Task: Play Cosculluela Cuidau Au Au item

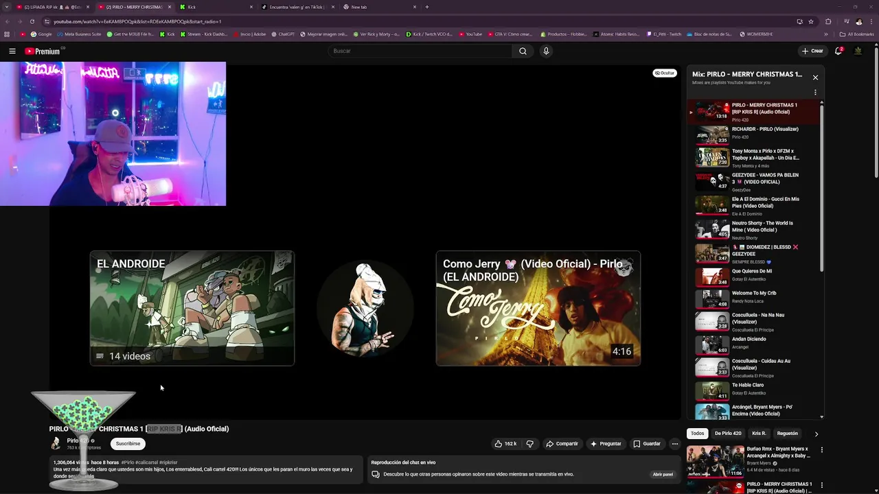Action: click(x=754, y=368)
